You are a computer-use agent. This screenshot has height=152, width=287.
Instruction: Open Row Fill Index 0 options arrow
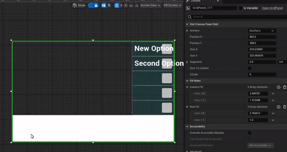pos(273,113)
